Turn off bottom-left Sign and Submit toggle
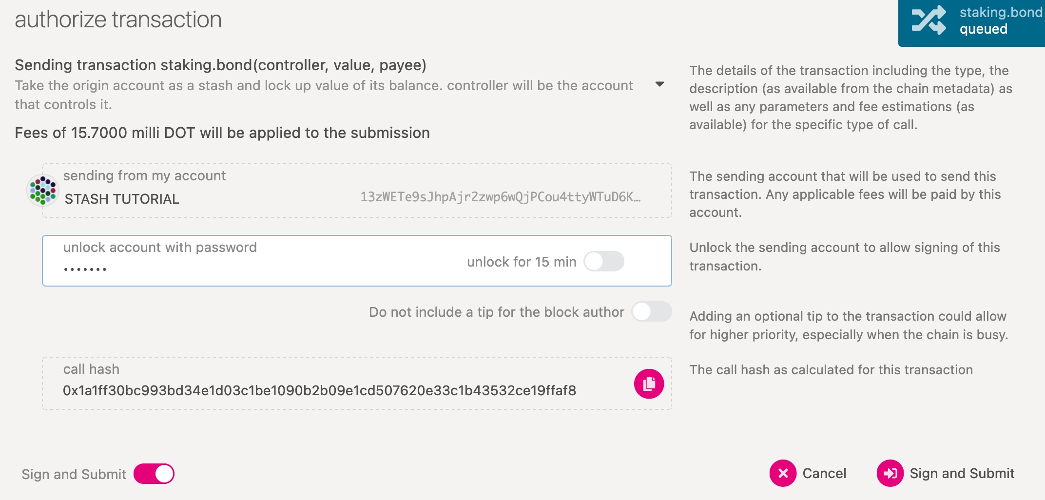 pyautogui.click(x=154, y=474)
